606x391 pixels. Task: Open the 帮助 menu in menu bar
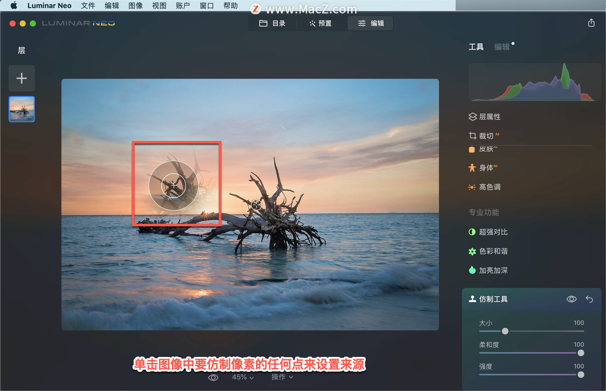[x=230, y=5]
